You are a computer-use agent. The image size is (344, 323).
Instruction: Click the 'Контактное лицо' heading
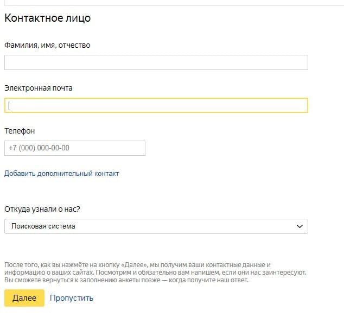point(48,18)
